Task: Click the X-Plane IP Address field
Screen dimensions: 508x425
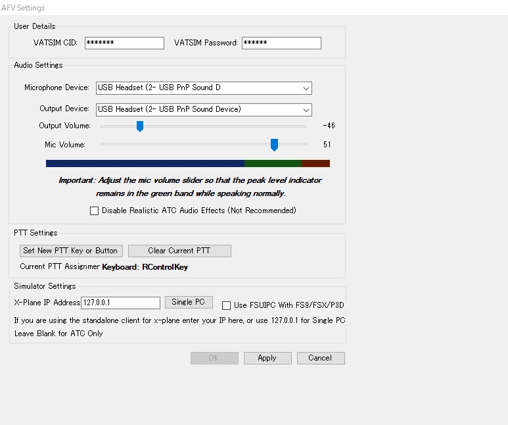Action: coord(120,303)
